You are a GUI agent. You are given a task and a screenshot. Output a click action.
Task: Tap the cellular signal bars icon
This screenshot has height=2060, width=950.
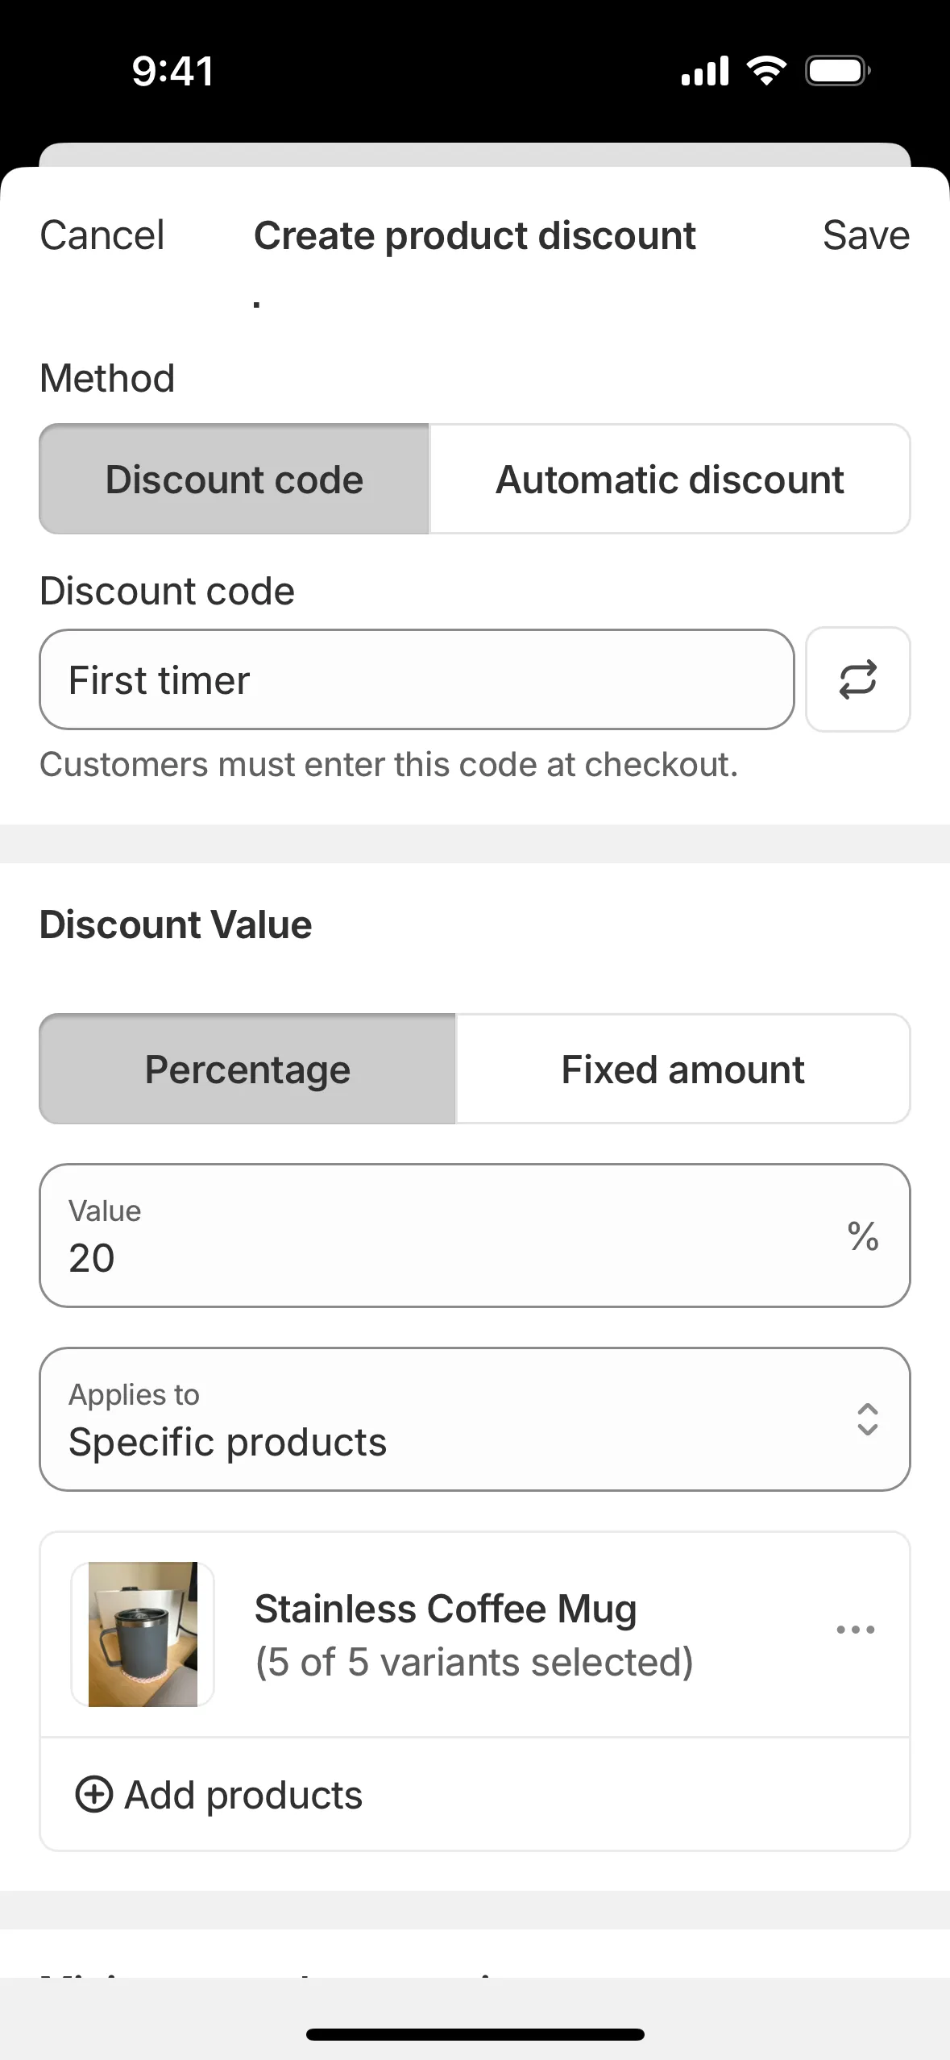(705, 71)
